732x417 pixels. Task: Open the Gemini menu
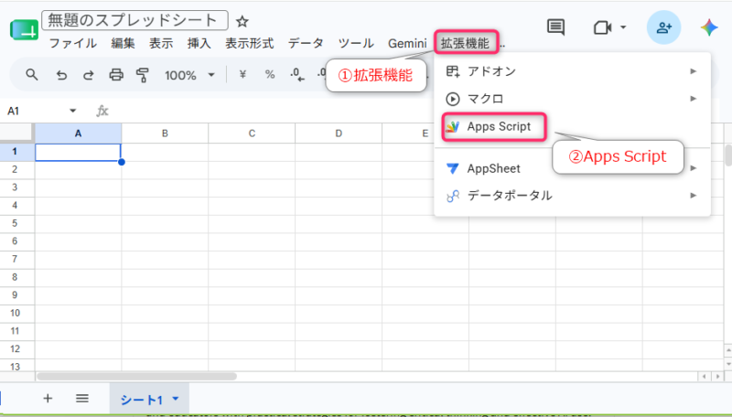[x=407, y=43]
